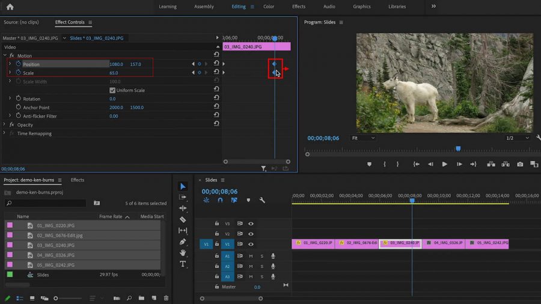Toggle V3 track output eye
Screen dimensions: 541x304
[251, 223]
